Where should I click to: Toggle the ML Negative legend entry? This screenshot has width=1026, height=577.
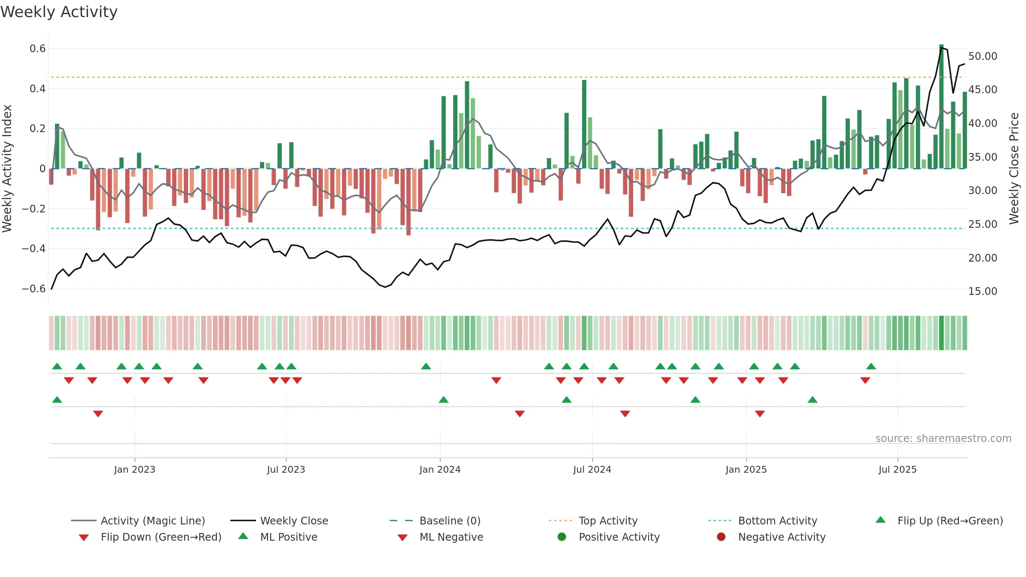tap(440, 537)
